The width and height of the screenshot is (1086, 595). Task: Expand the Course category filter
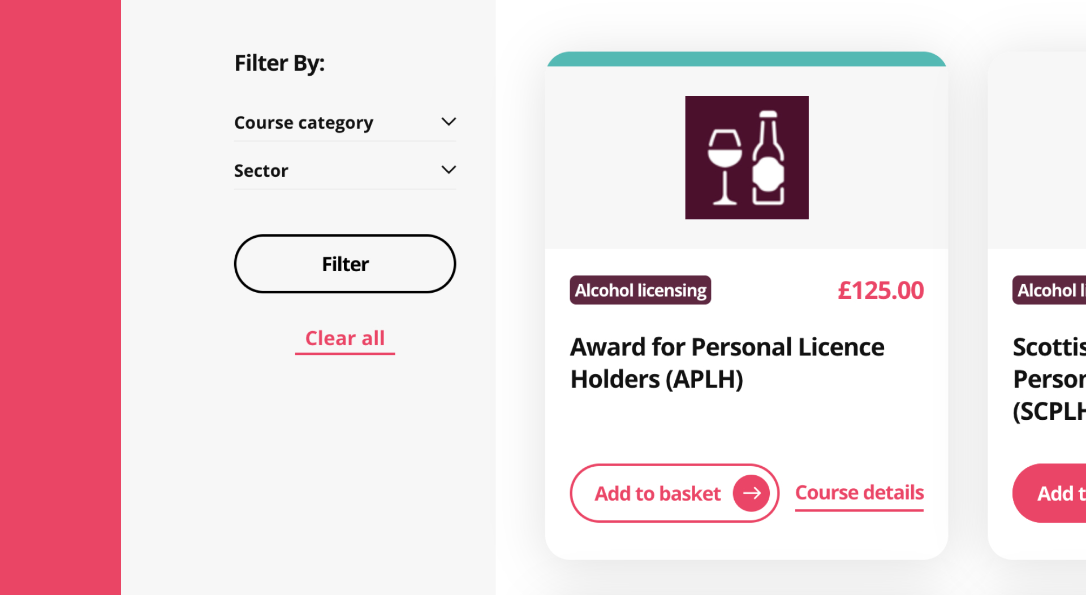[345, 122]
